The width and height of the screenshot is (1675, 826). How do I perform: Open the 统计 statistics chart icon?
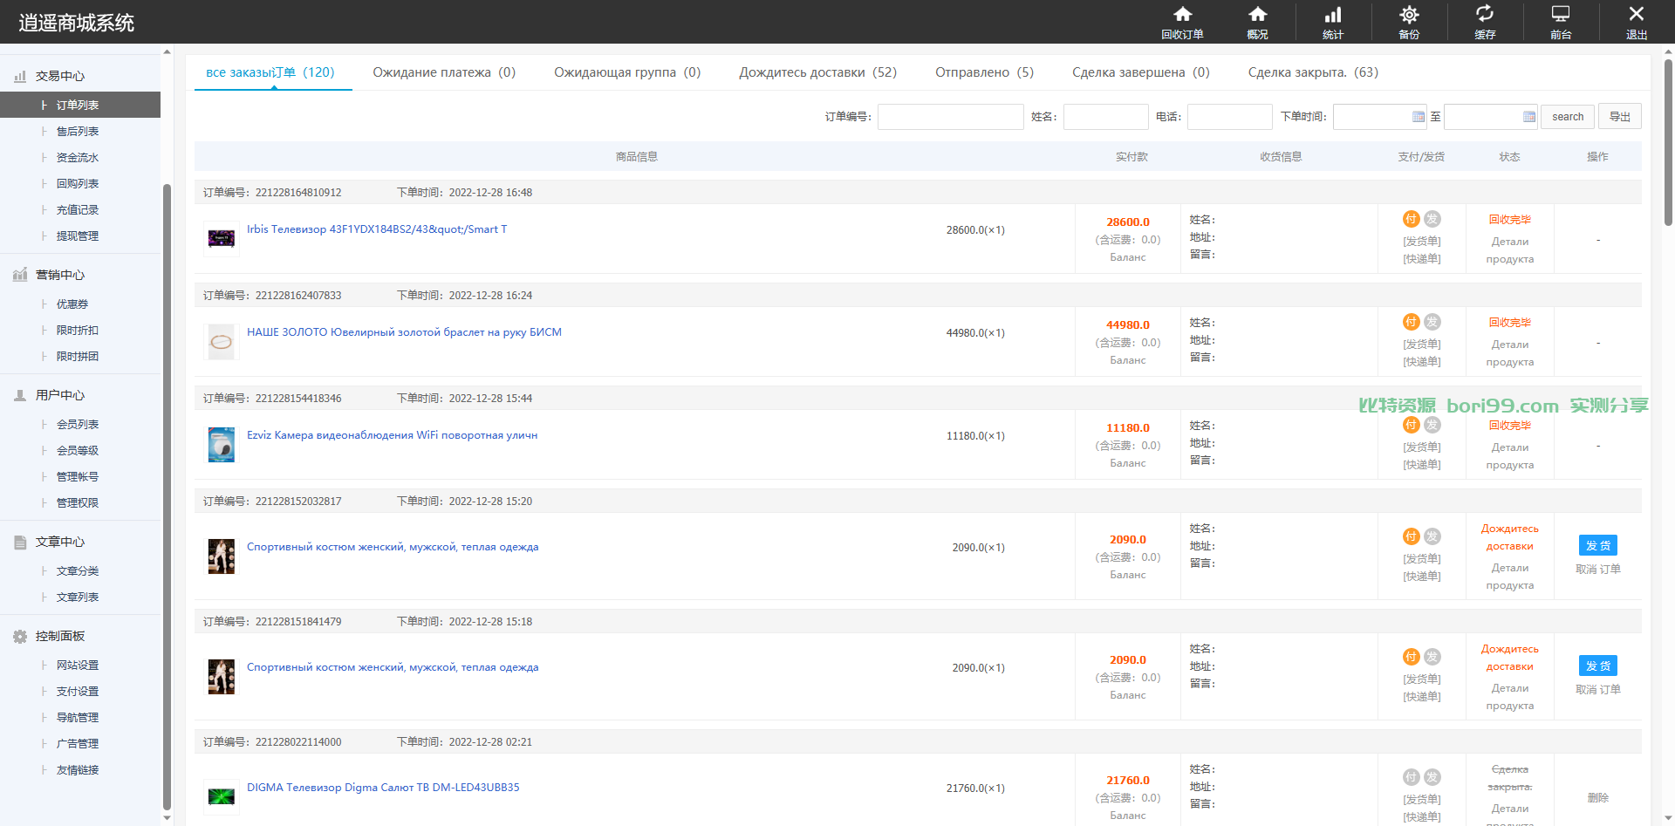(1333, 14)
